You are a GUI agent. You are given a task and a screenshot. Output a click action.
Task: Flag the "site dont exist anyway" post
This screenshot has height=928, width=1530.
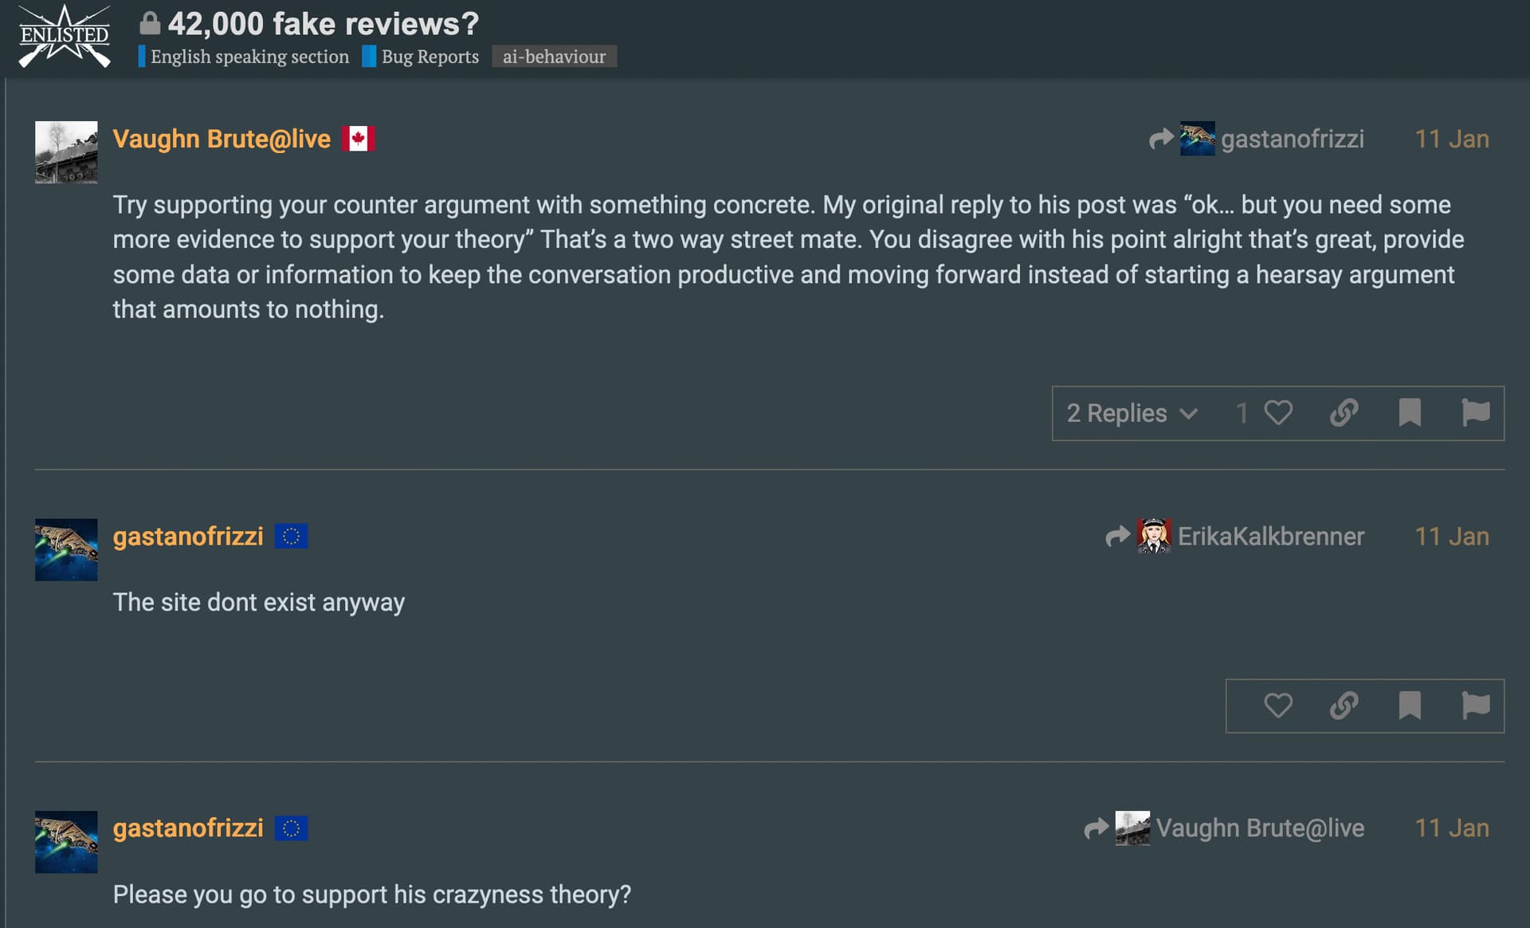pyautogui.click(x=1475, y=706)
